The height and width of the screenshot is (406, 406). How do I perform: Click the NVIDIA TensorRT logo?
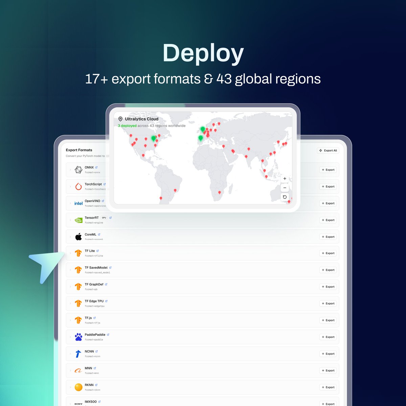[78, 220]
